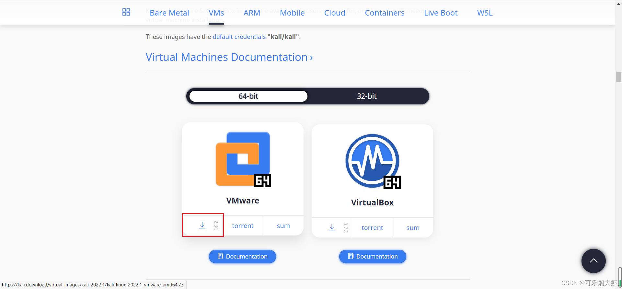Switch to the Mobile tab
The height and width of the screenshot is (289, 622).
[292, 13]
